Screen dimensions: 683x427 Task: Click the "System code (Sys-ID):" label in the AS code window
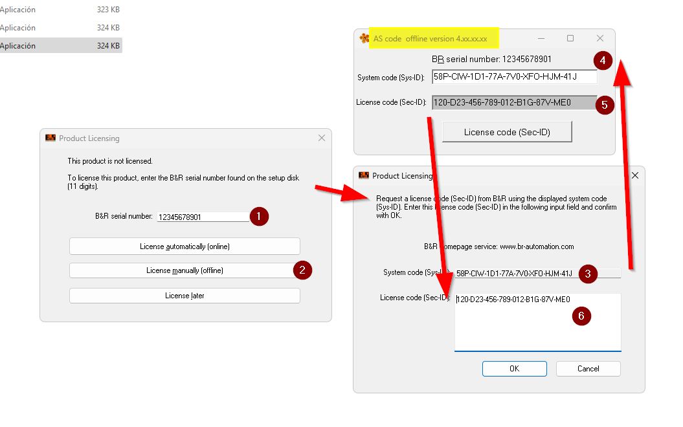[x=391, y=78]
